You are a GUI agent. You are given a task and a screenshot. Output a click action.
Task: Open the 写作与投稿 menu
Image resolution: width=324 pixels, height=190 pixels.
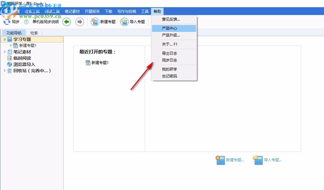click(x=127, y=11)
